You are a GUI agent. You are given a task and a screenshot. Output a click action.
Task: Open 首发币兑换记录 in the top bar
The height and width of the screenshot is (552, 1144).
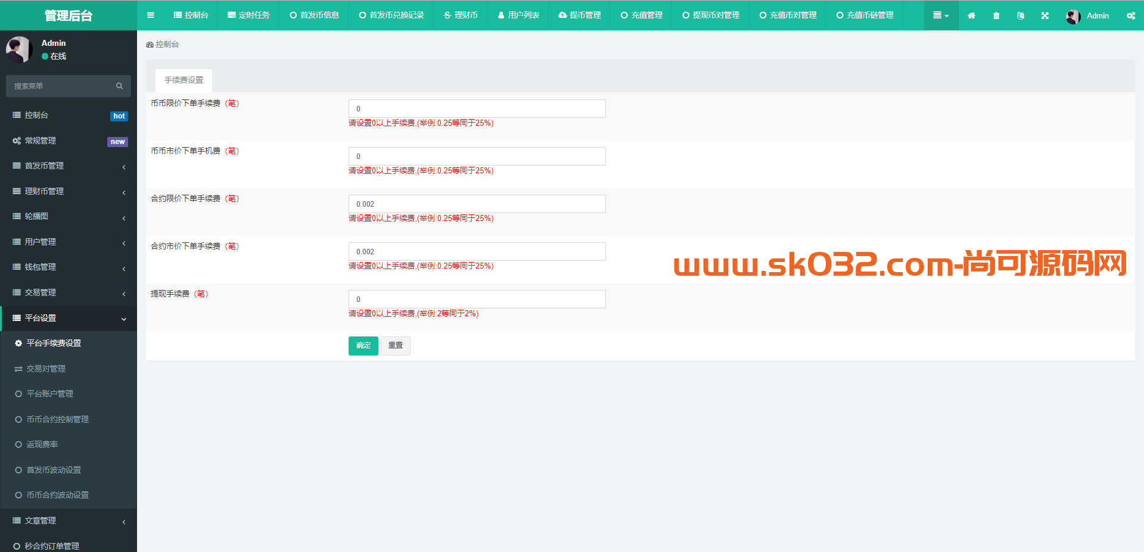tap(391, 15)
